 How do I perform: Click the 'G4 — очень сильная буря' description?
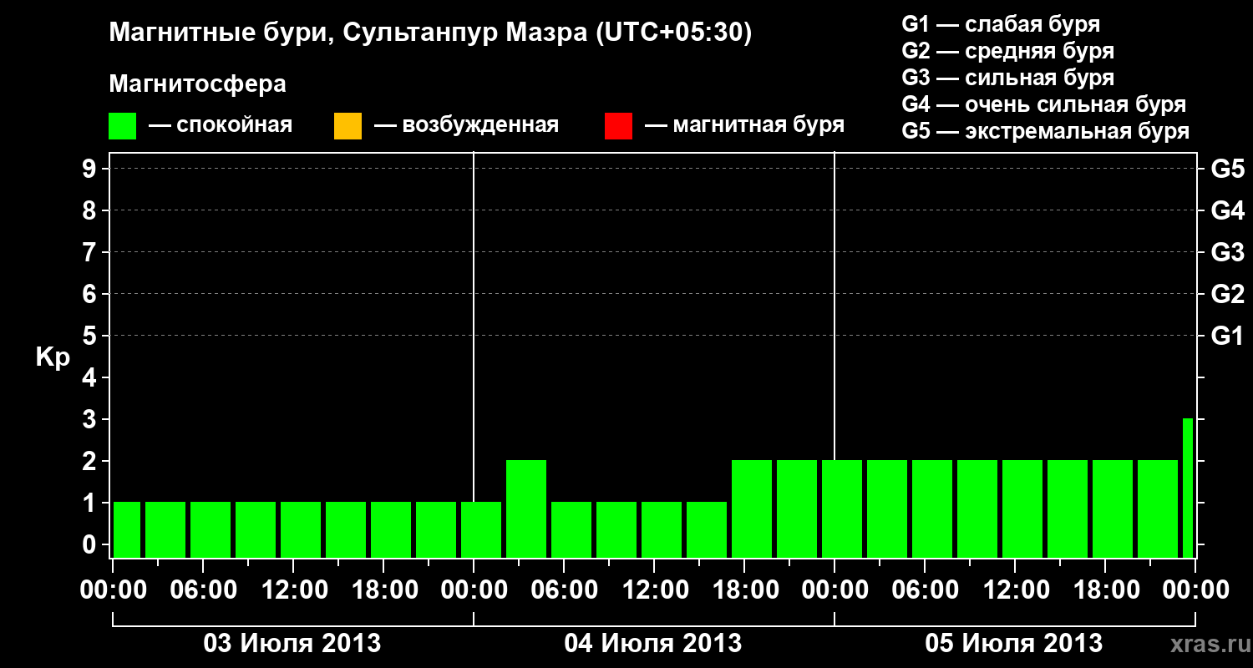1044,104
